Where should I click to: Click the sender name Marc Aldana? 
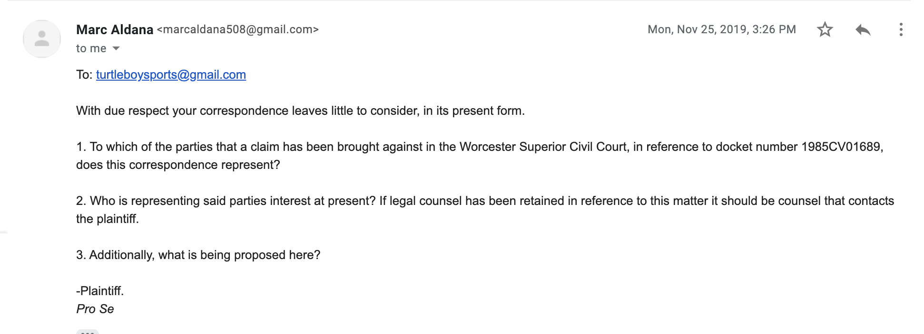coord(115,29)
